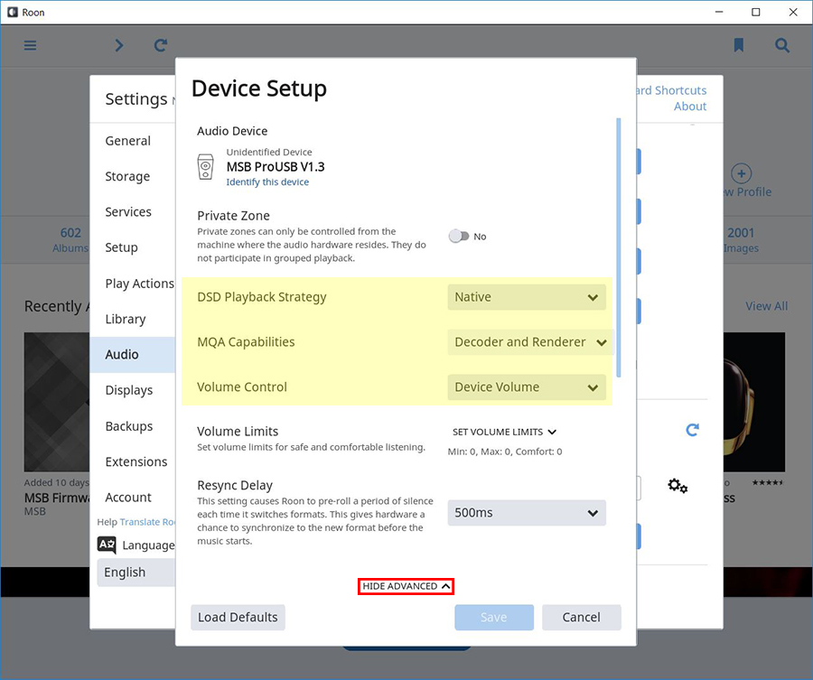The image size is (813, 680).
Task: Click the MSB ProUSB speaker device icon
Action: pyautogui.click(x=206, y=167)
